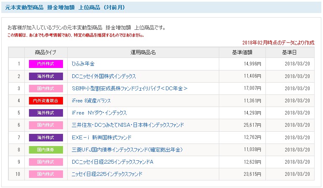Select the price 25,617円
The width and height of the screenshot is (323, 188).
[252, 125]
